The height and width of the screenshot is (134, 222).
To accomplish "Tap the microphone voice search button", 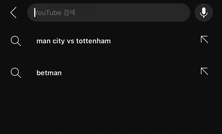I will pos(204,12).
